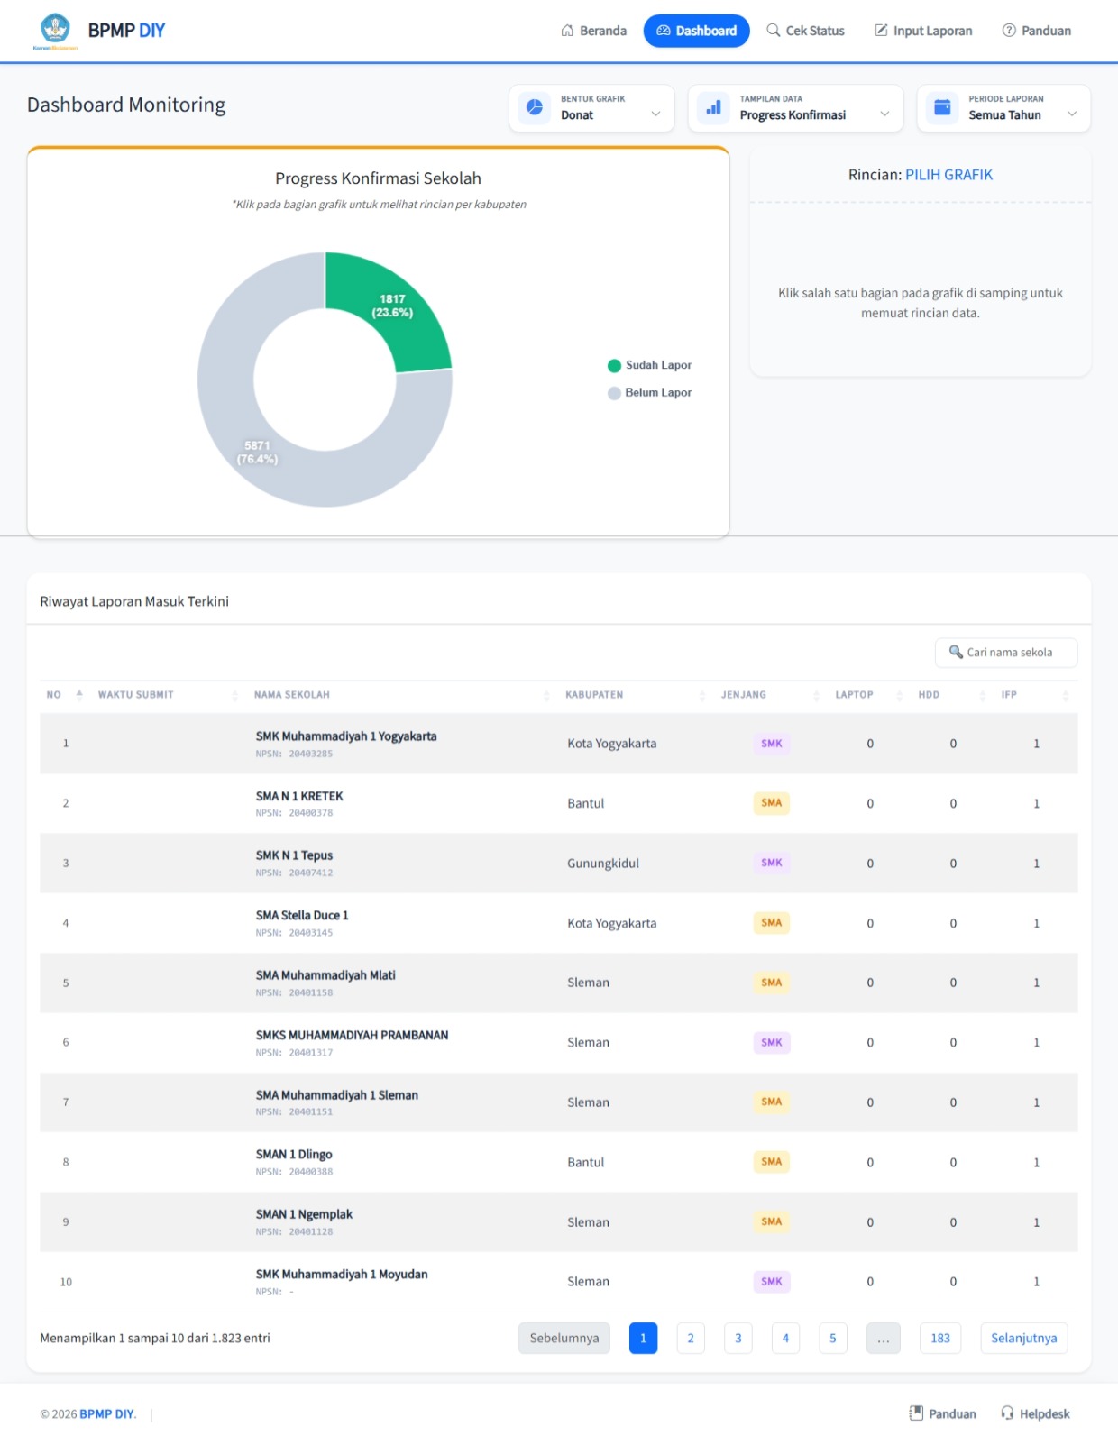Click the BPMP DIY logo emblem
Screen dimensions: 1118x1445
(x=55, y=30)
